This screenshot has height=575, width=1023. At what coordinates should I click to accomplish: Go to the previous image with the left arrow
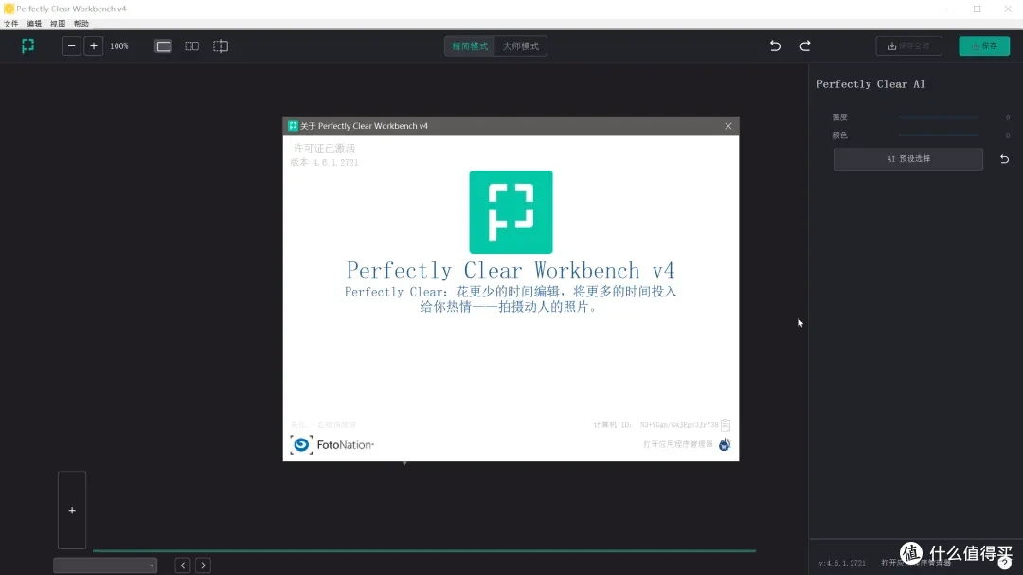[x=183, y=566]
